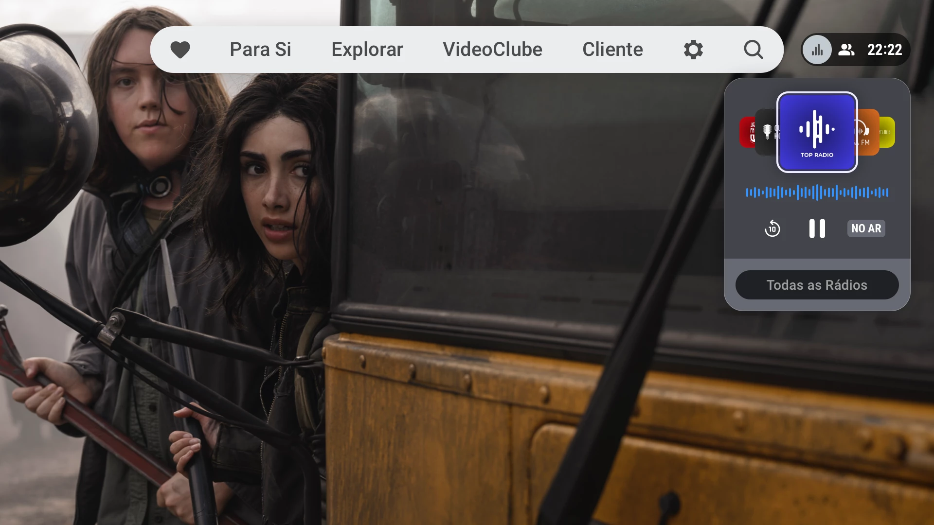
Task: Click the blue audio waveform bar
Action: coord(817,192)
